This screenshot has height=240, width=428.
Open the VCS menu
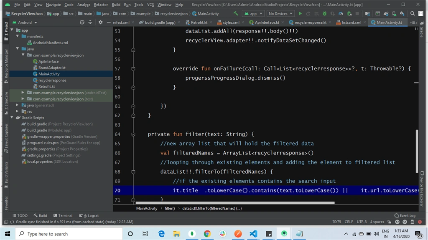click(x=150, y=5)
